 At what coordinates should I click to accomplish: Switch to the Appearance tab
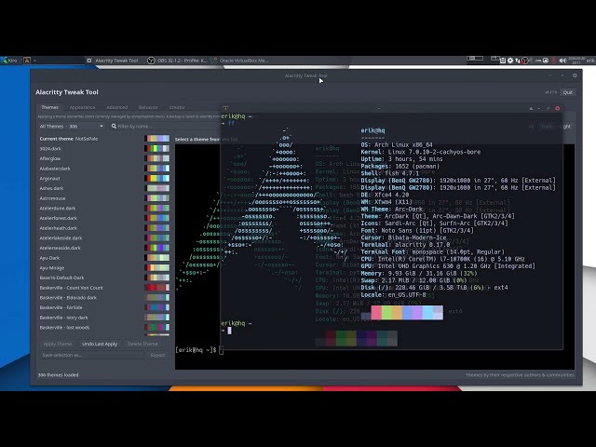[82, 108]
